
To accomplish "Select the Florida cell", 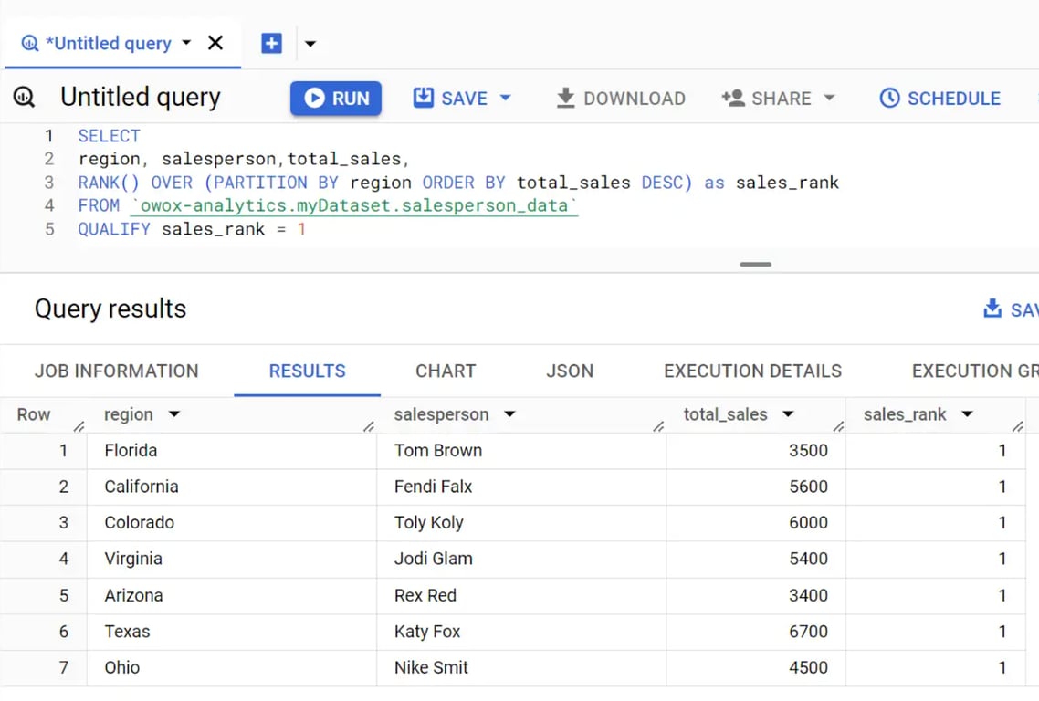I will (x=232, y=451).
